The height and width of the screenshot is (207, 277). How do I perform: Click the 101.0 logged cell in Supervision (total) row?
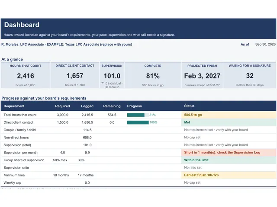click(87, 145)
